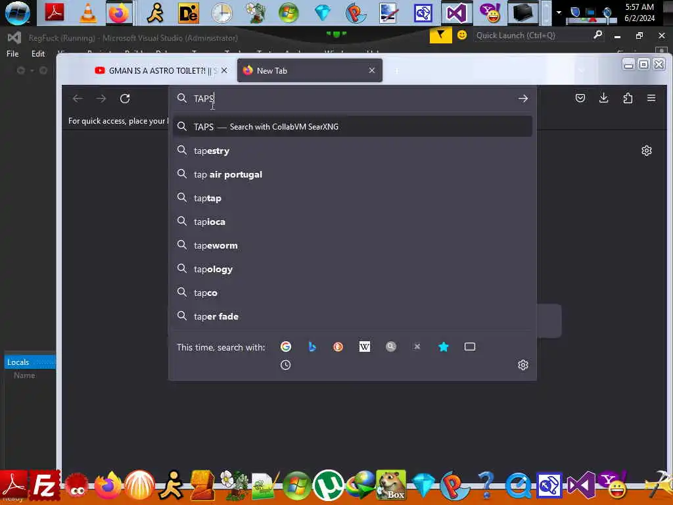Open the blue question mark help icon
This screenshot has height=505, width=673.
486,485
